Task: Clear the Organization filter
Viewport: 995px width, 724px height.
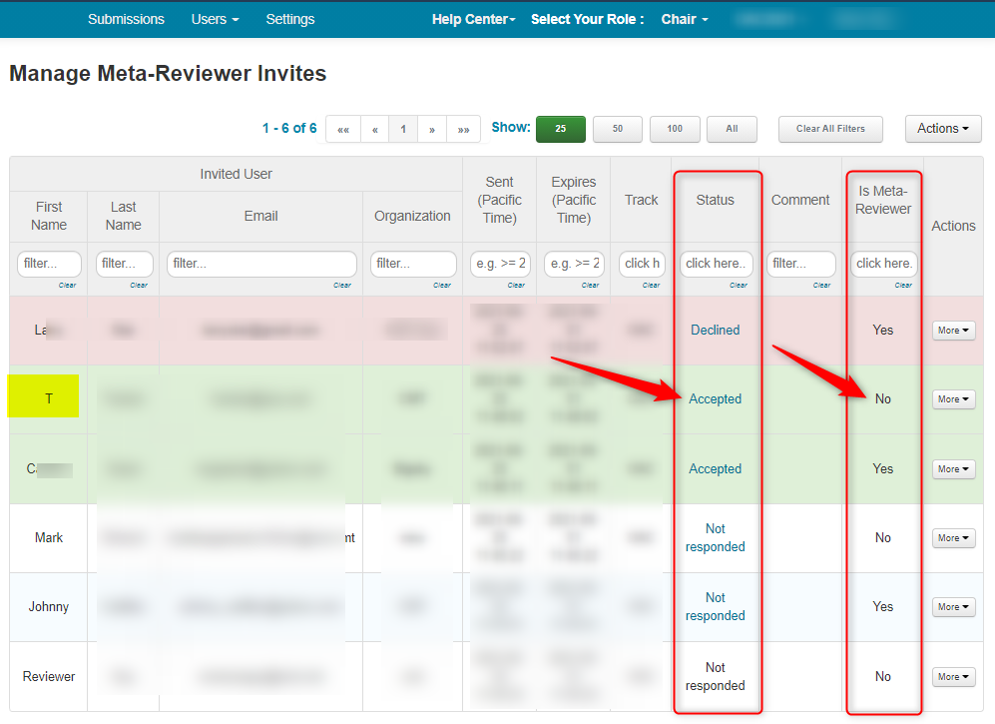Action: [x=442, y=286]
